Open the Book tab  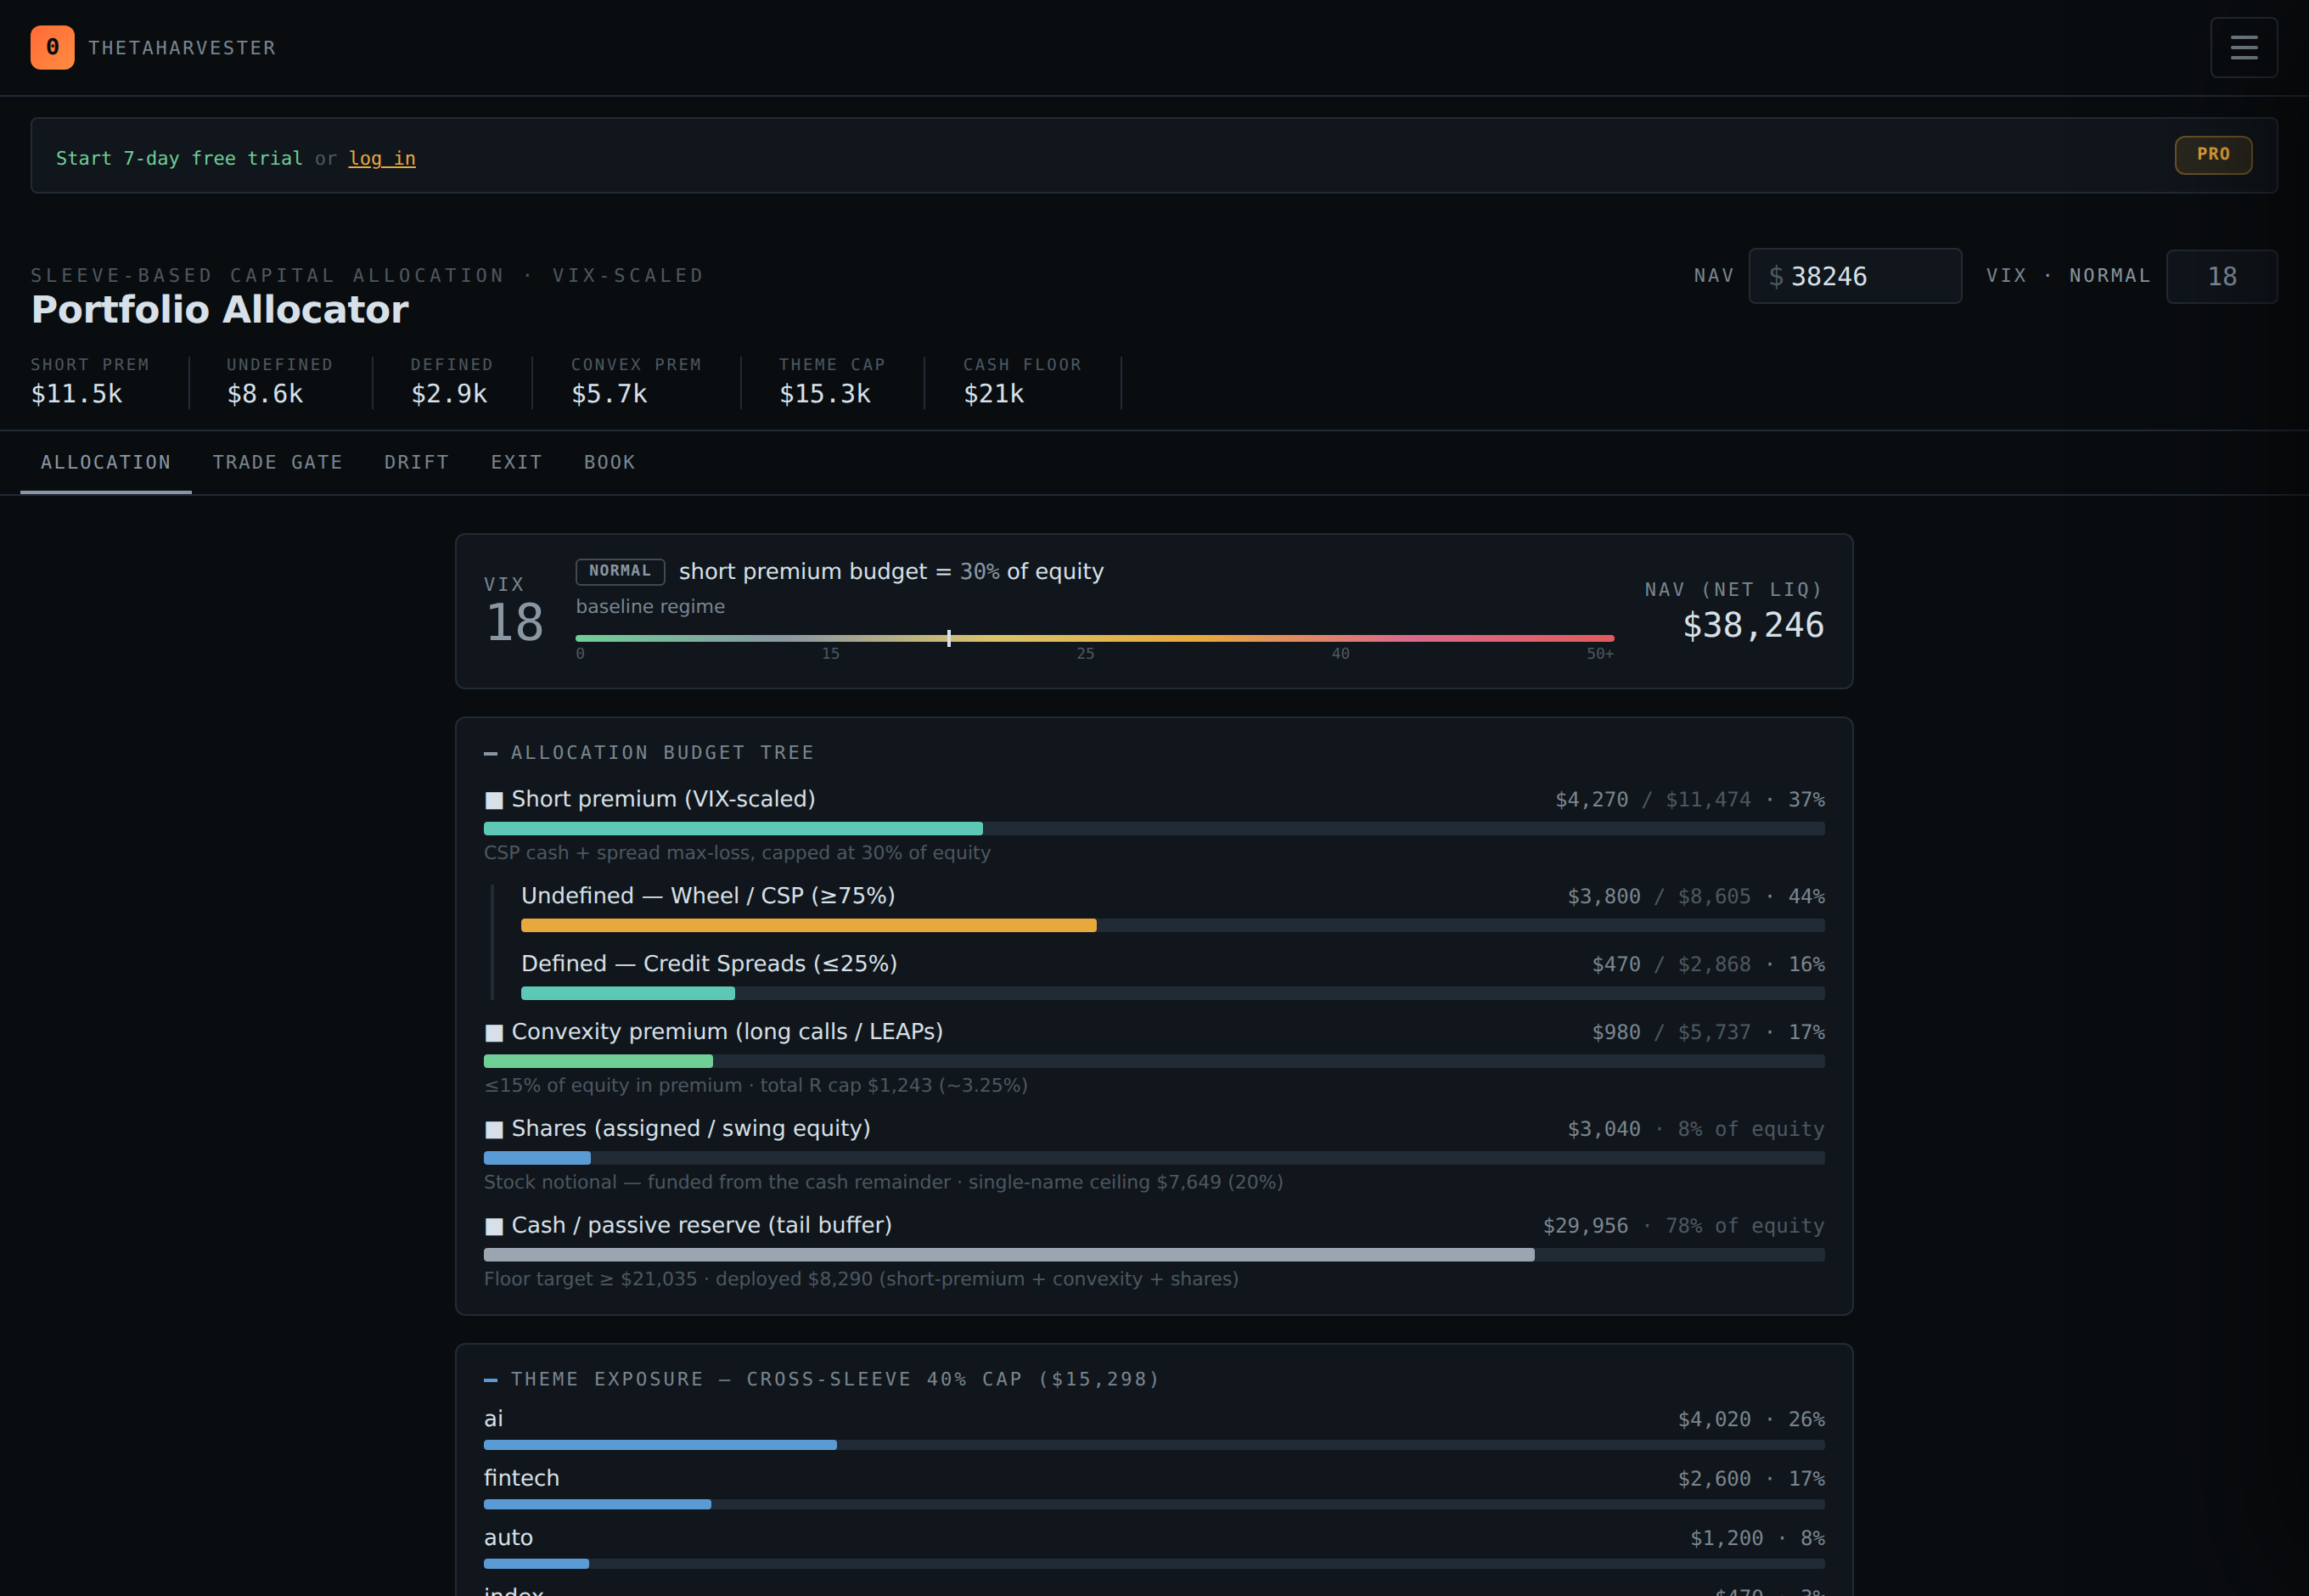click(x=610, y=462)
